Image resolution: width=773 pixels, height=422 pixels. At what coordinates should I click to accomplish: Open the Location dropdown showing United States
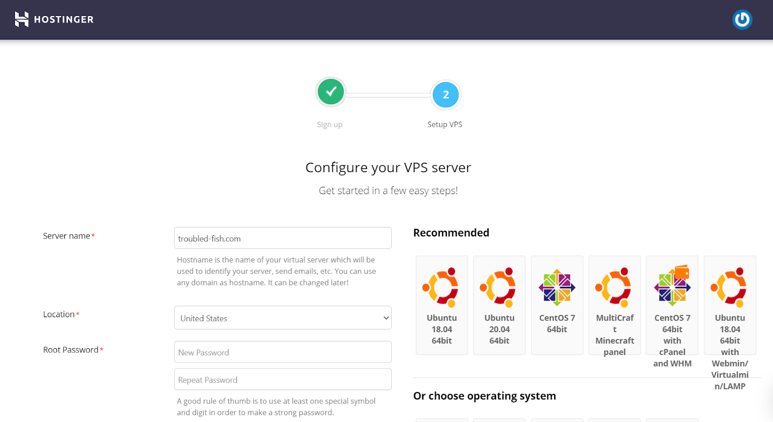pos(283,318)
